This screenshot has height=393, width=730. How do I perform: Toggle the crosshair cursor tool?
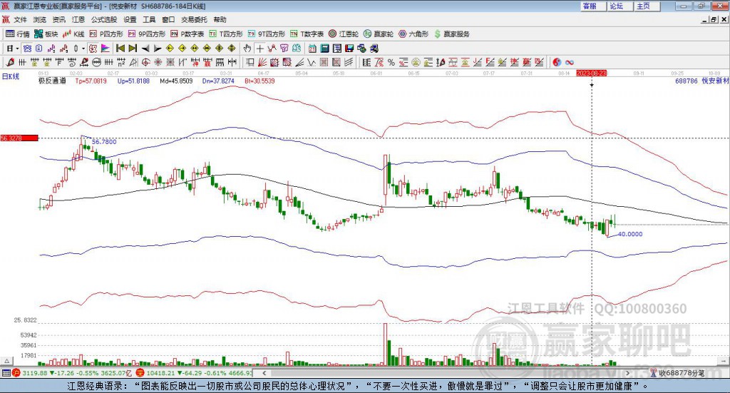260,49
